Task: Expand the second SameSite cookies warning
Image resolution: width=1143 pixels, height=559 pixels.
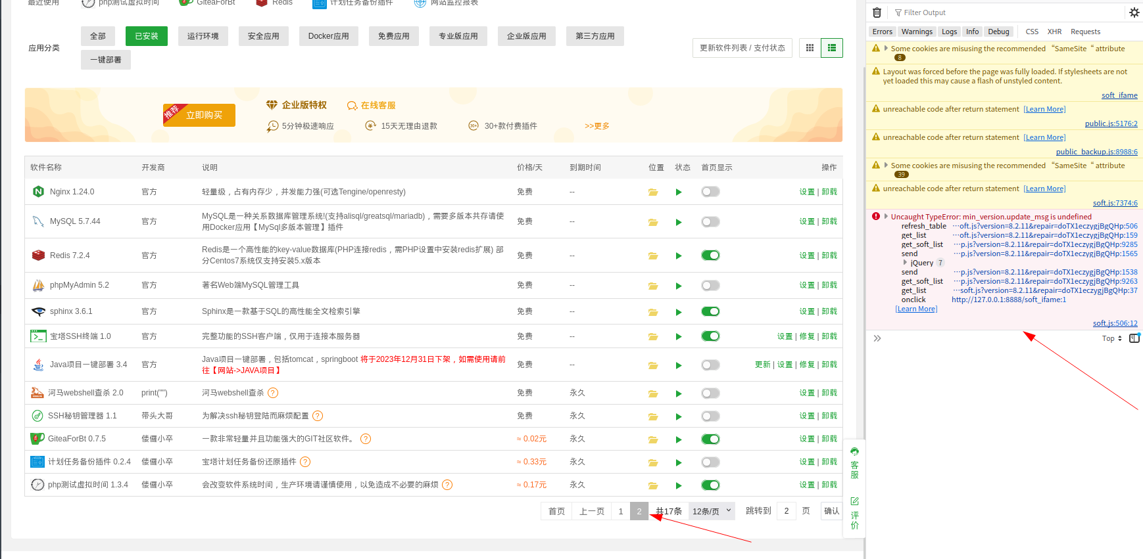Action: (886, 165)
